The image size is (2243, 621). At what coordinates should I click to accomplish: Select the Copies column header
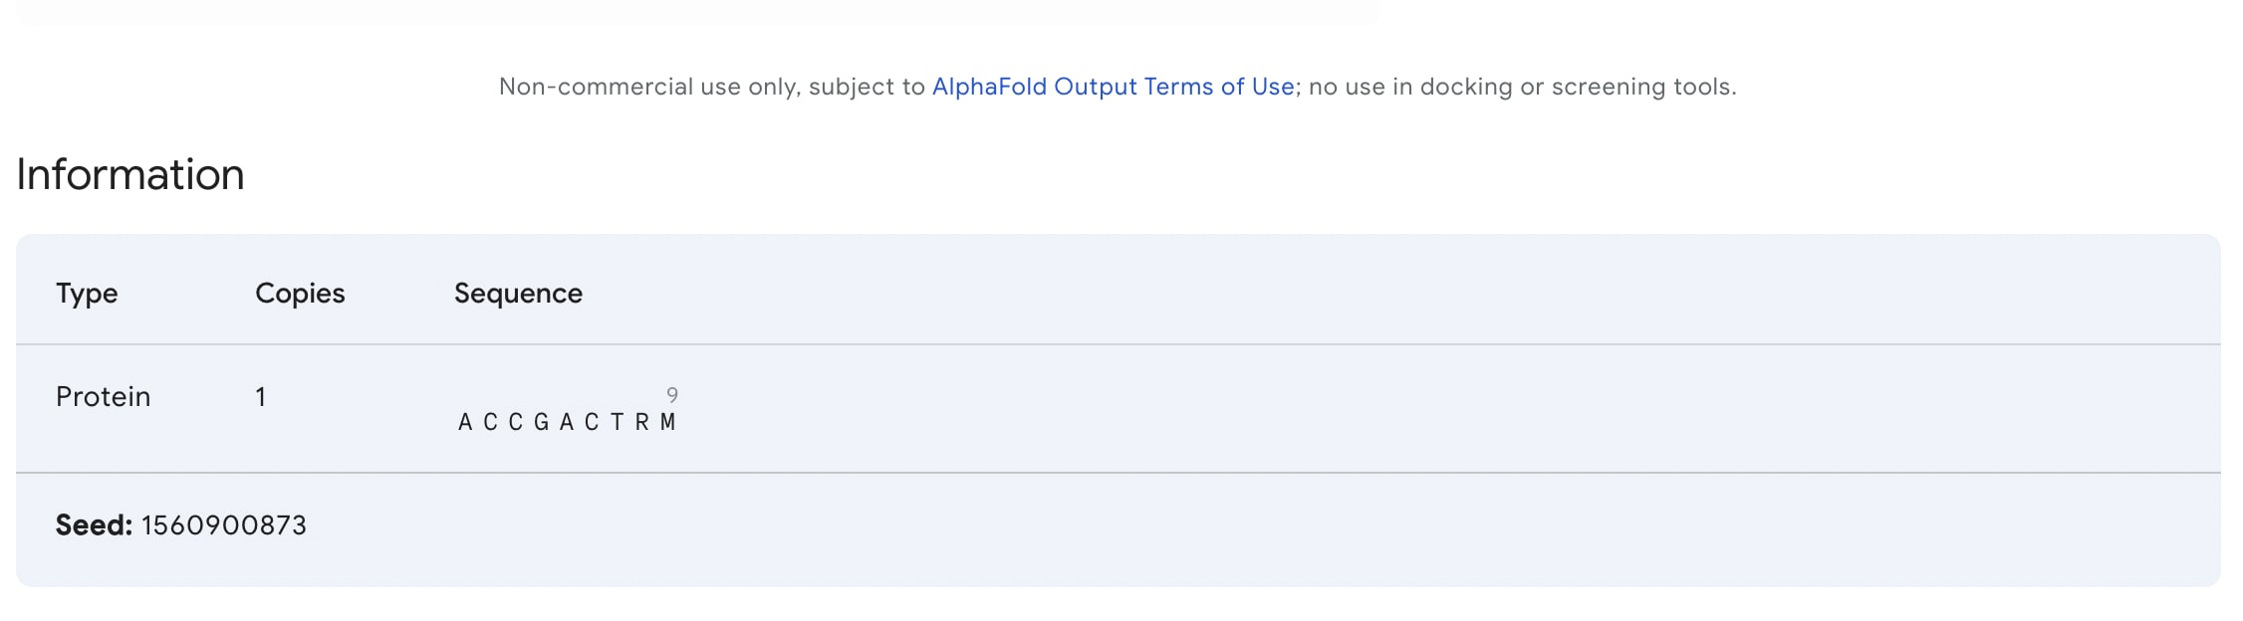pos(300,294)
